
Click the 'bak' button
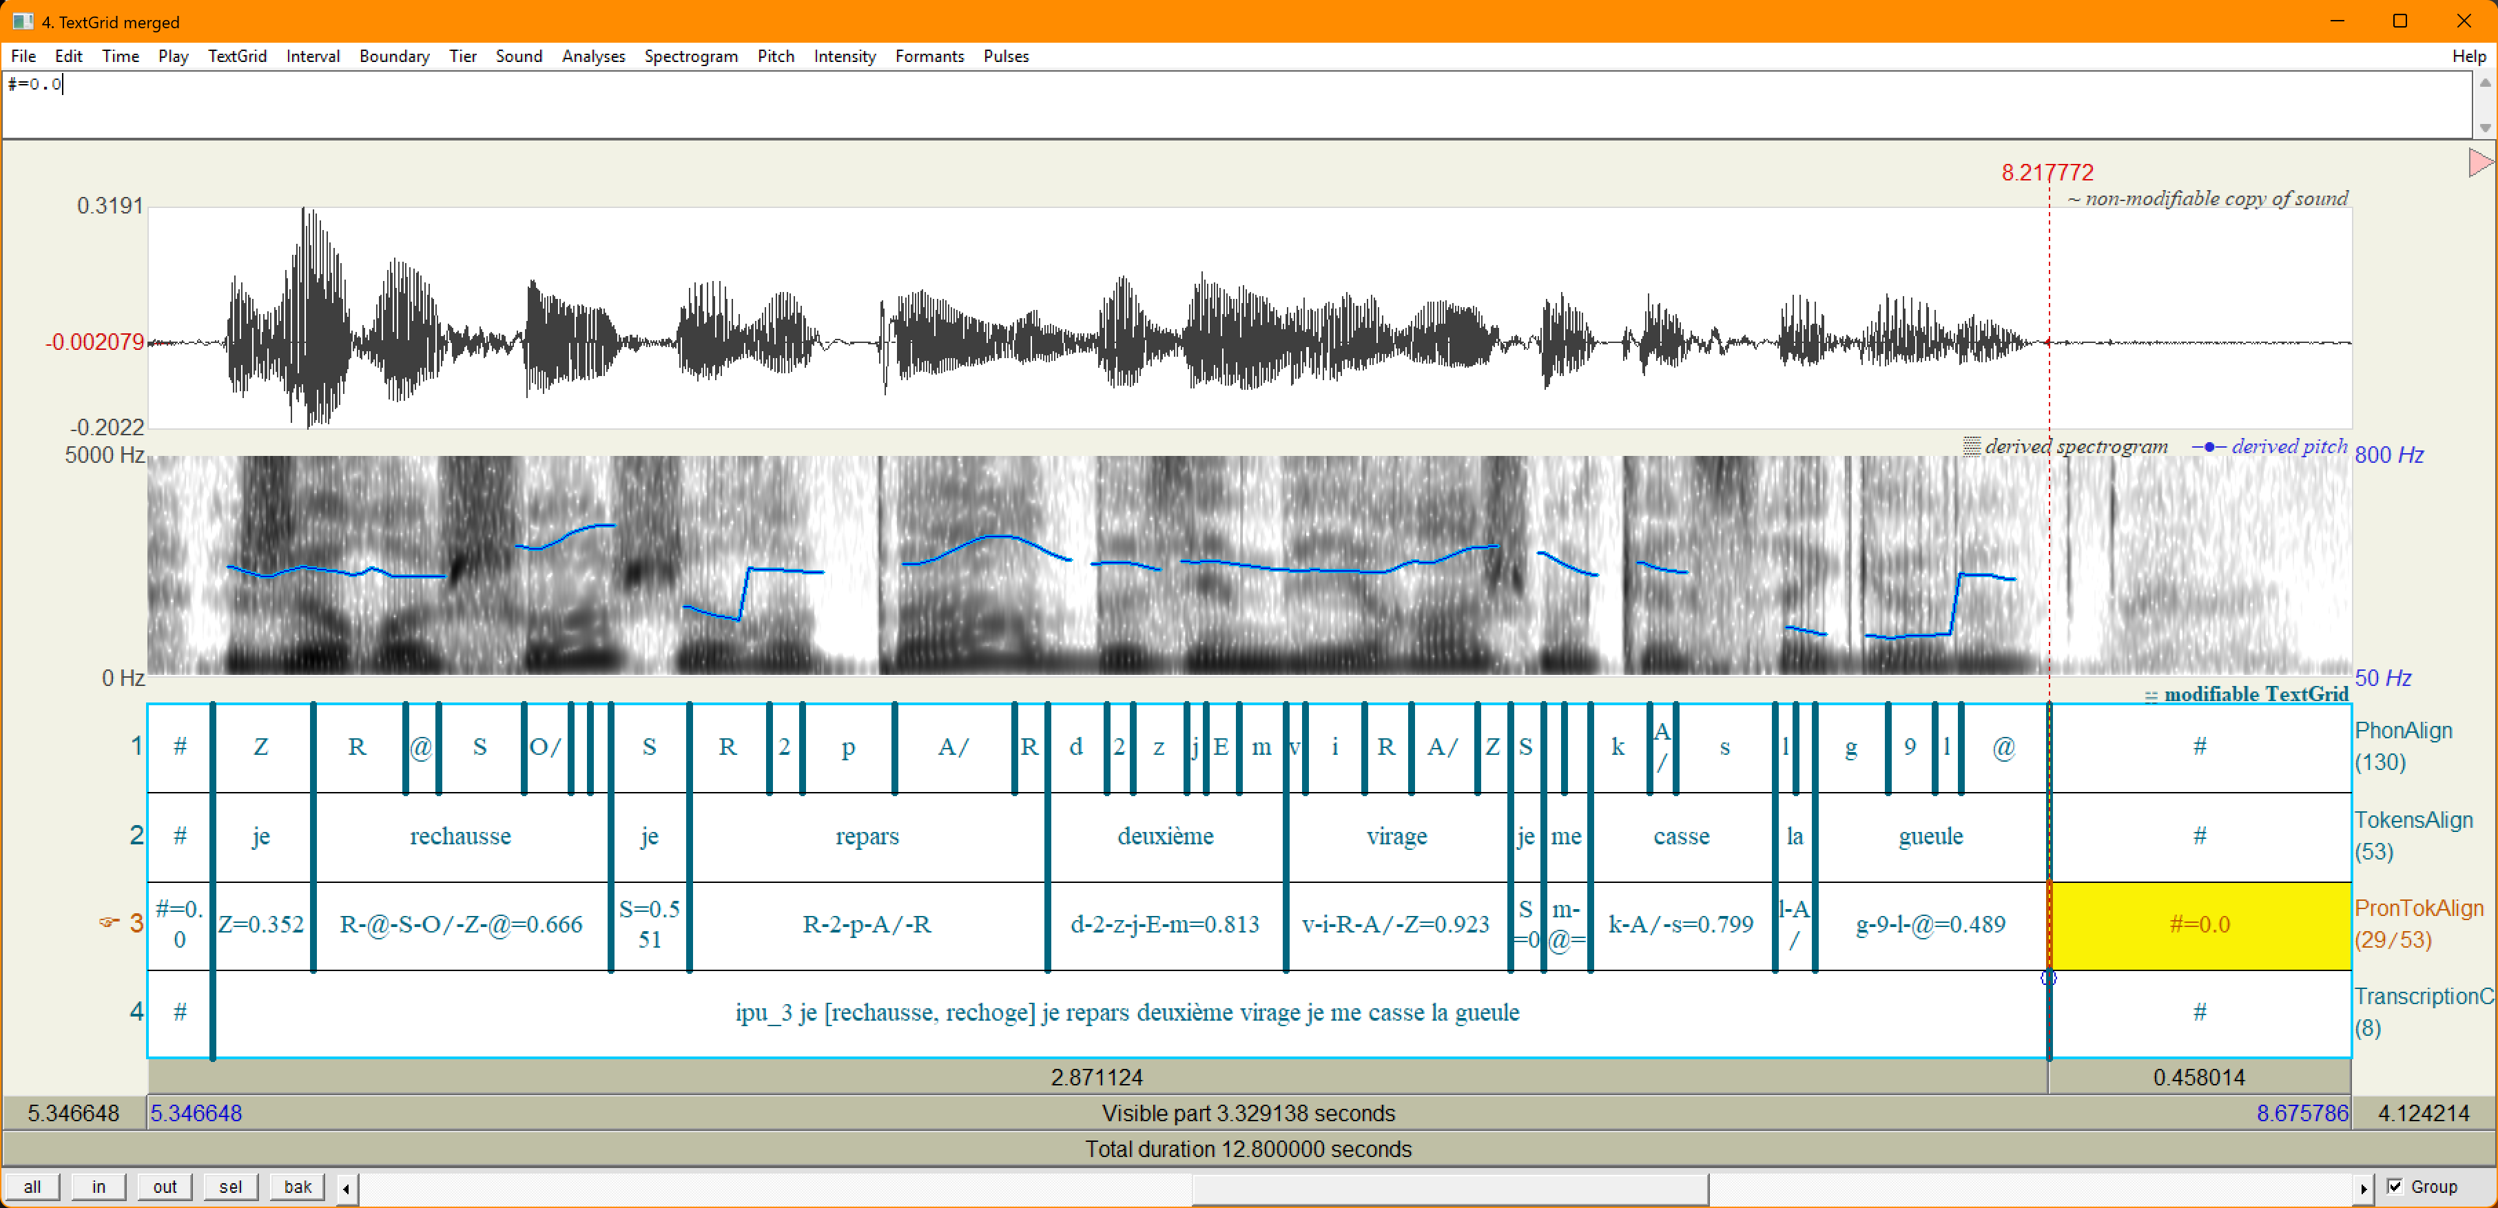tap(297, 1187)
